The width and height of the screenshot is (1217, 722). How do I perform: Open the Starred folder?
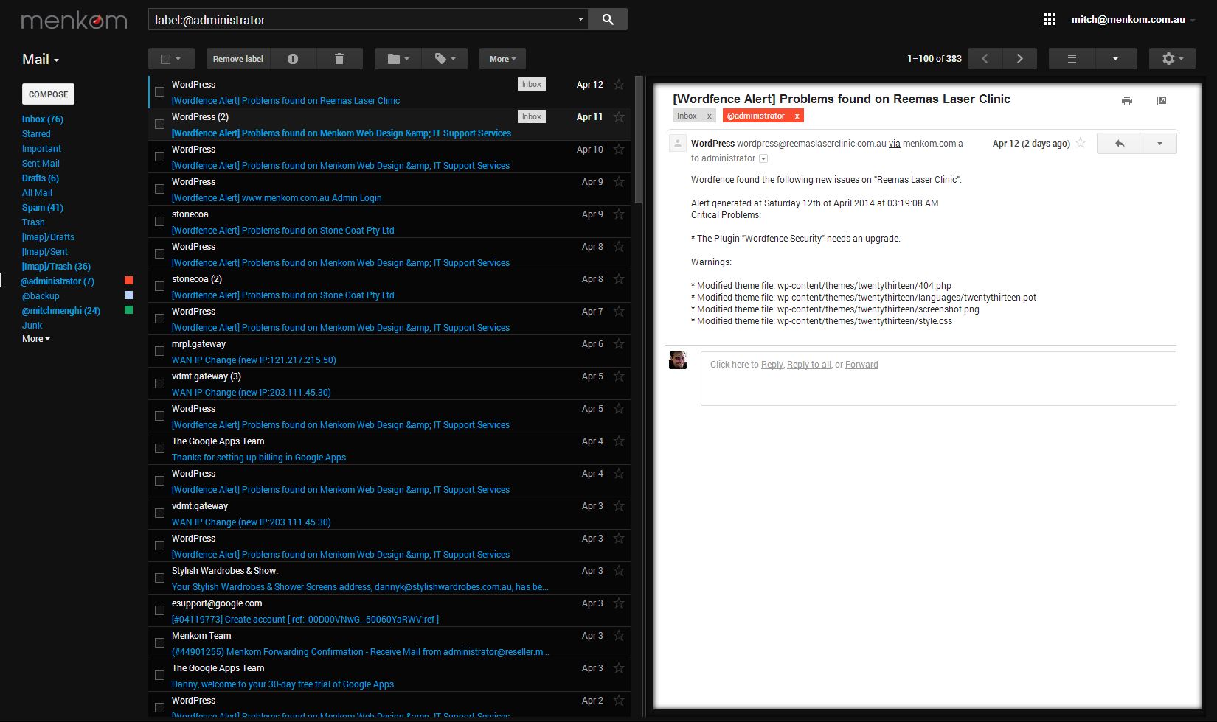click(x=36, y=133)
